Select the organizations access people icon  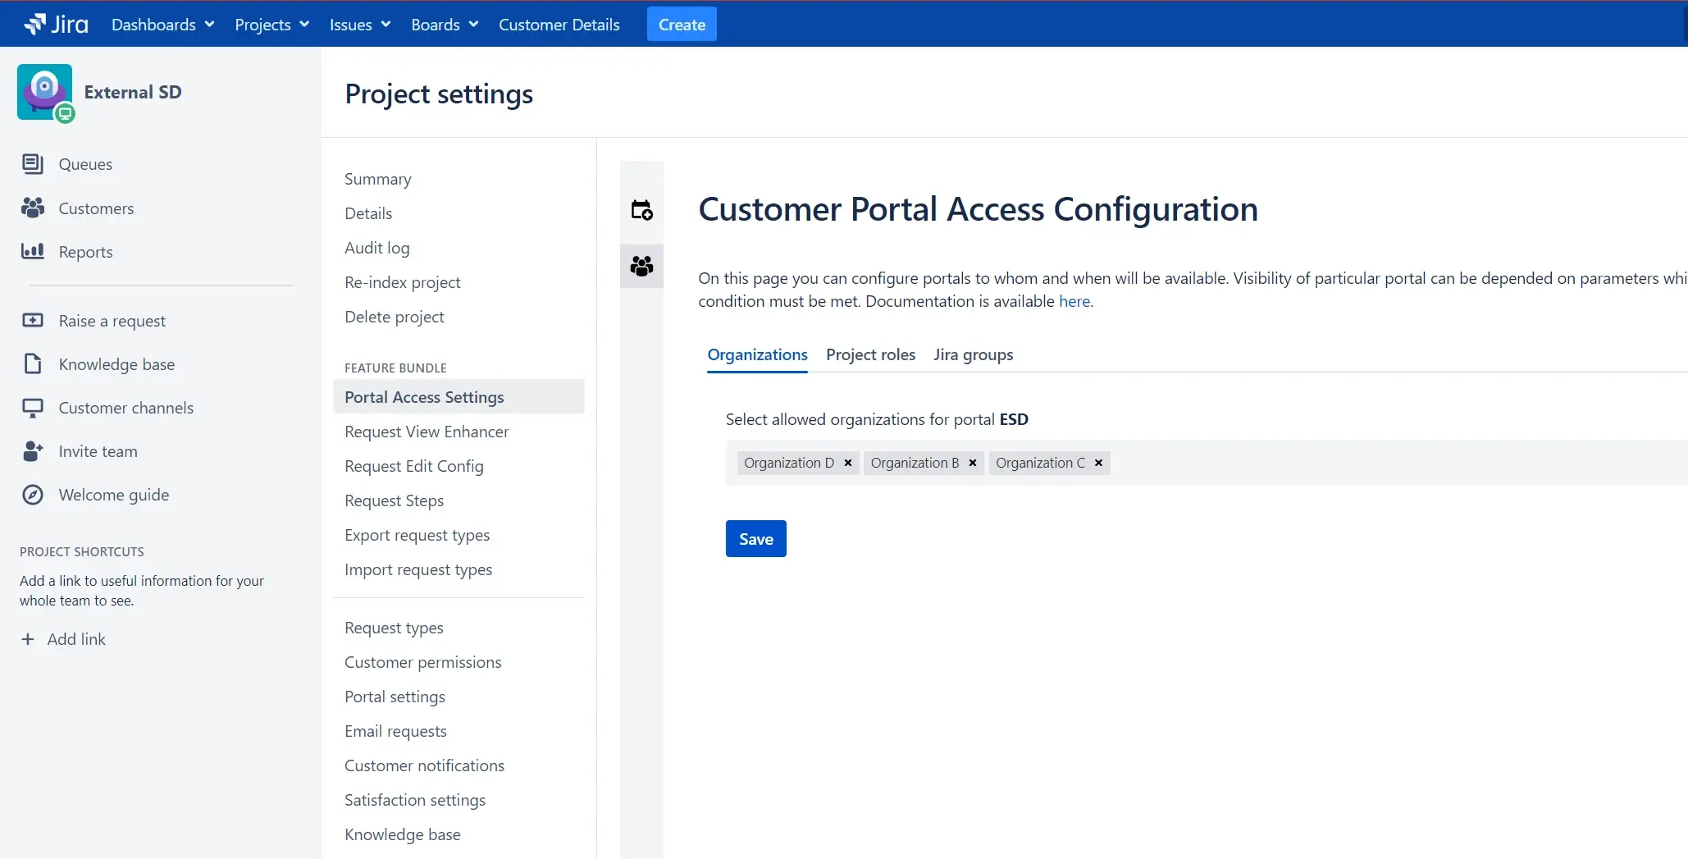641,266
